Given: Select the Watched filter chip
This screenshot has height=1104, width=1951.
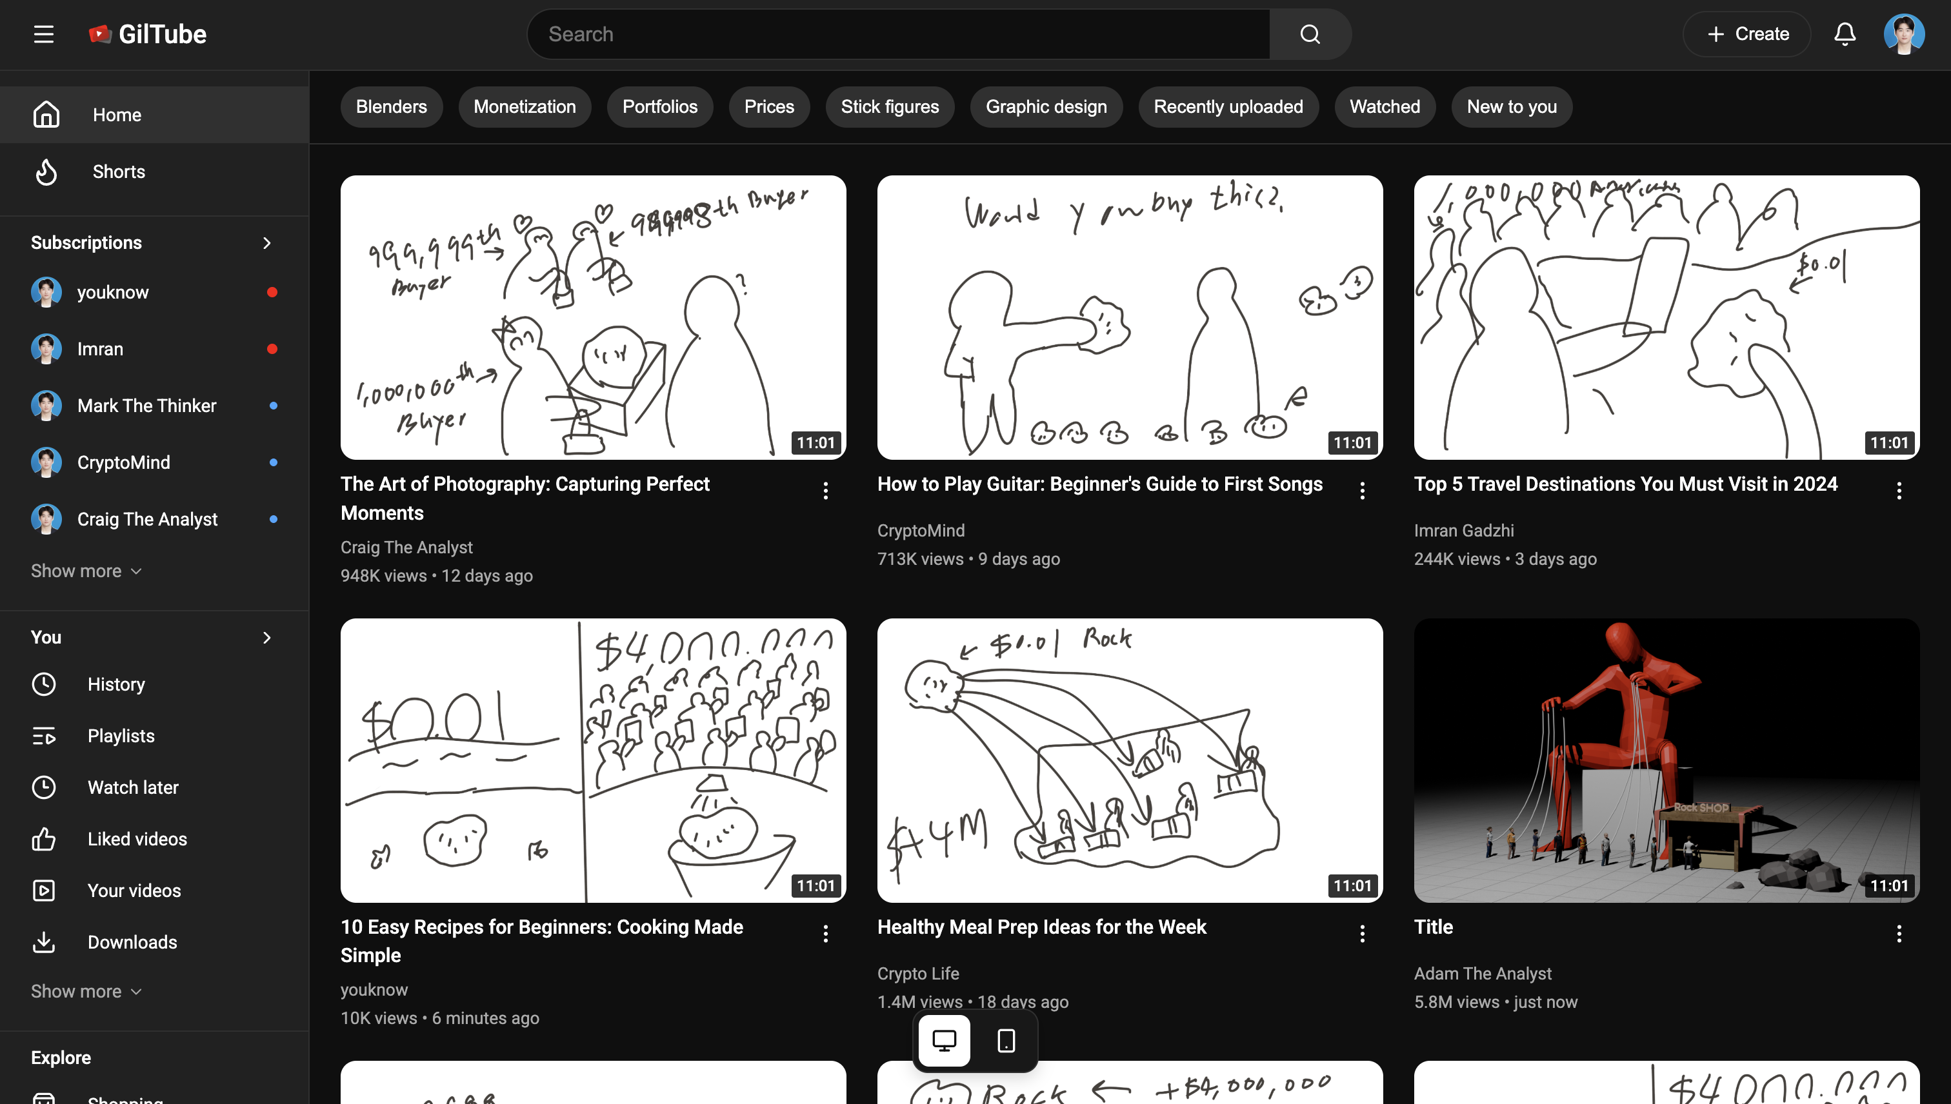Looking at the screenshot, I should (x=1385, y=106).
